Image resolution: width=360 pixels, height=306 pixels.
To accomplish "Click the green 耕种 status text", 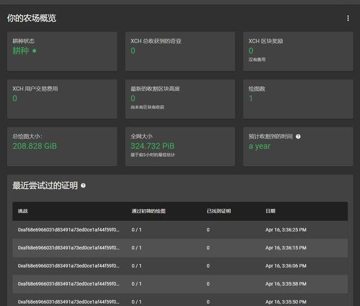I will click(x=21, y=51).
